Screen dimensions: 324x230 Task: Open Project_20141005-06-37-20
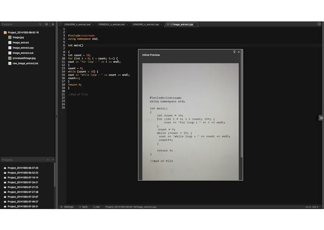click(x=23, y=168)
